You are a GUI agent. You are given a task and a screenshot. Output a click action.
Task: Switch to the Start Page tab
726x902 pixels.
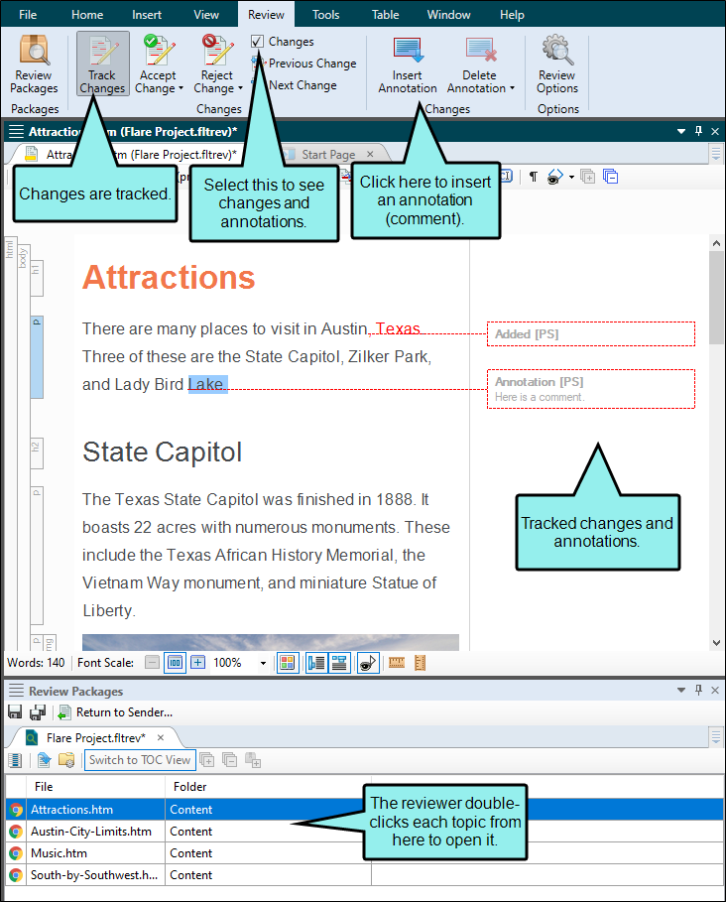(x=328, y=154)
